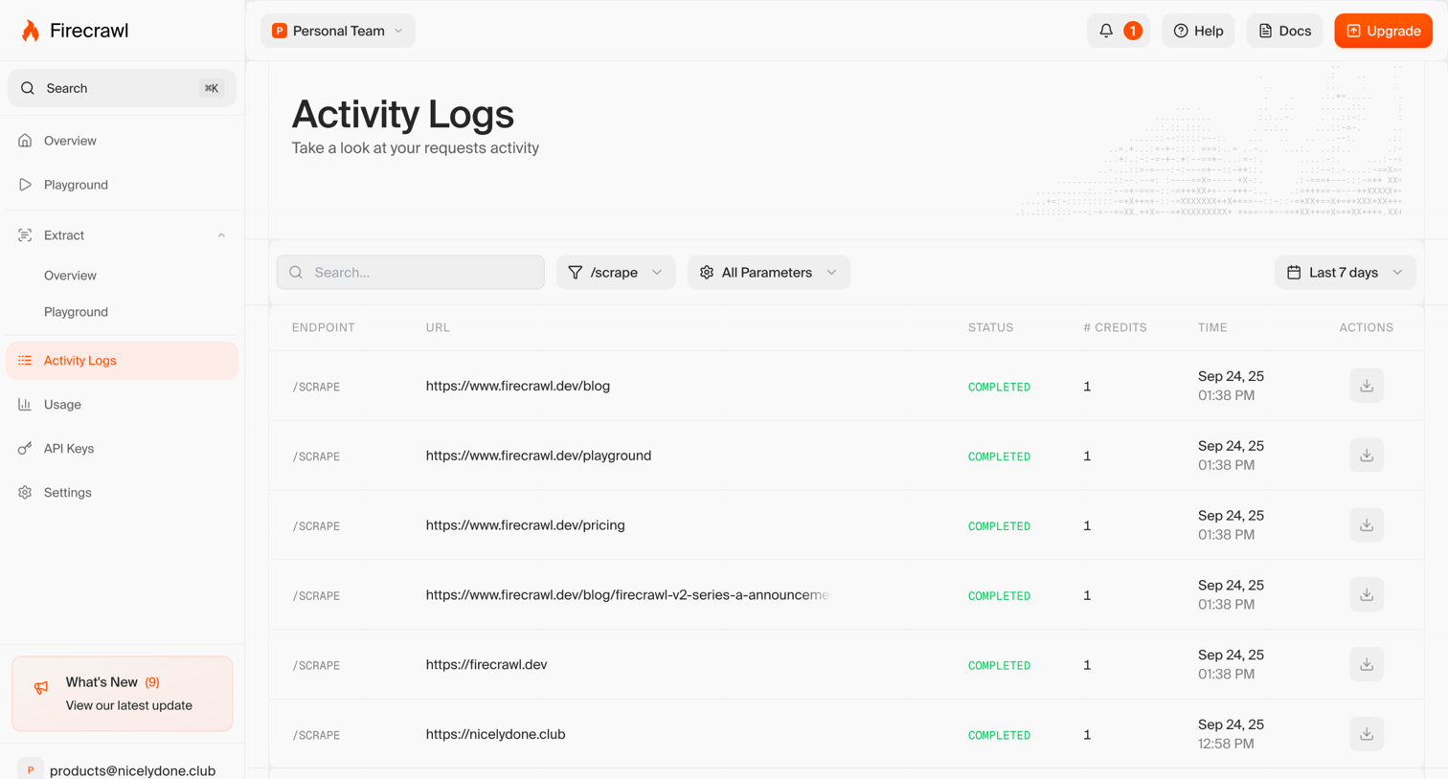
Task: Open the Extract Playground sub-item
Action: tap(76, 312)
